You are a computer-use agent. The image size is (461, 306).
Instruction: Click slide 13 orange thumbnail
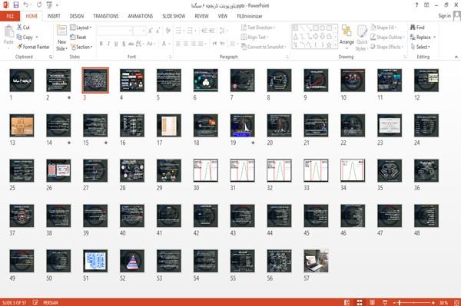coord(22,126)
